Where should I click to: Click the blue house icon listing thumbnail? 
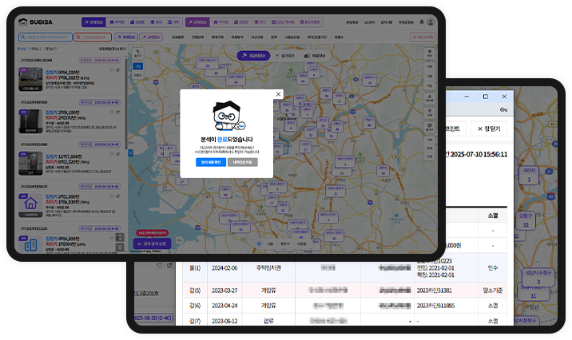pyautogui.click(x=32, y=204)
